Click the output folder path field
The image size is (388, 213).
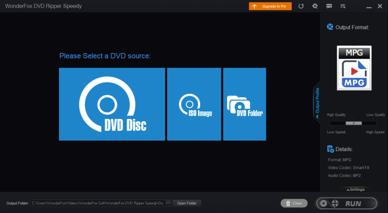(x=97, y=203)
